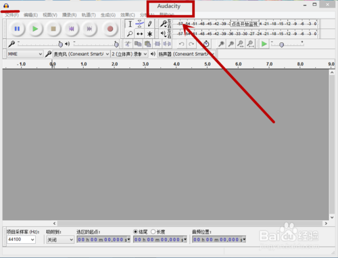
Task: Select the 结尾 radio button
Action: 135,232
